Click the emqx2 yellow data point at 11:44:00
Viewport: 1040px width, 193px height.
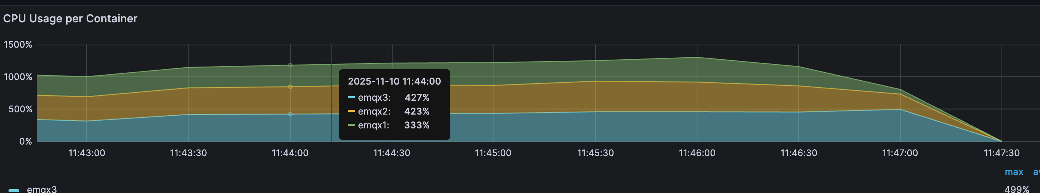[290, 87]
